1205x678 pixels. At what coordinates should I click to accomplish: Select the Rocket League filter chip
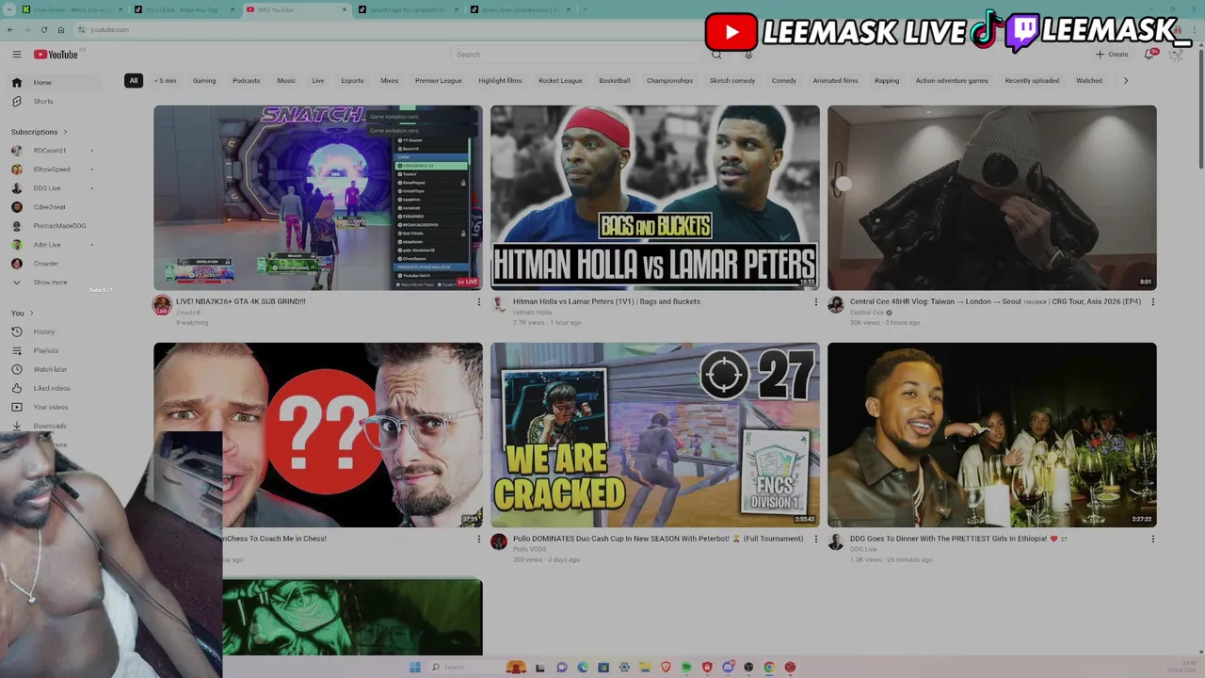pyautogui.click(x=560, y=80)
